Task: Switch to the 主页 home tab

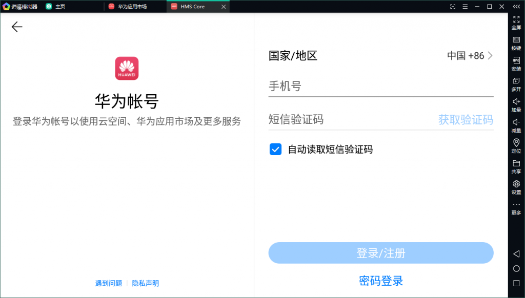Action: [x=60, y=7]
